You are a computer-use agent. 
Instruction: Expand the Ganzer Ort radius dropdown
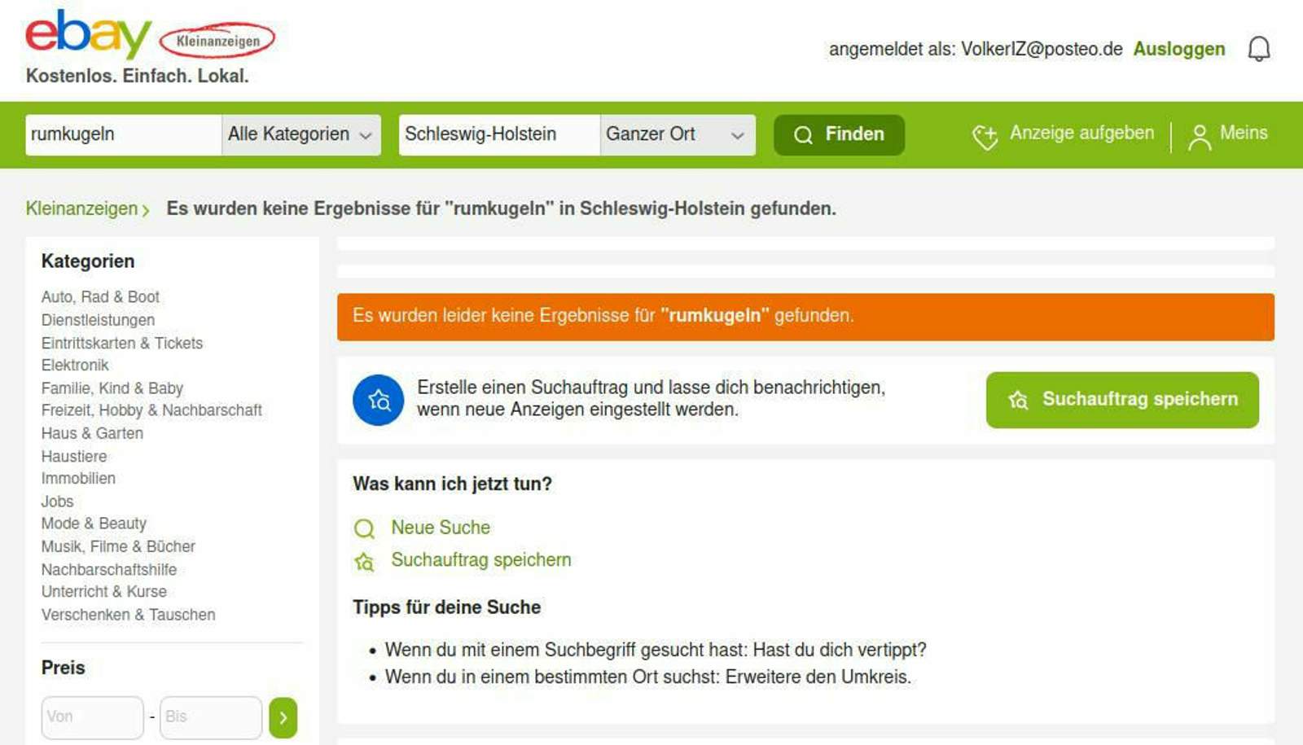676,134
